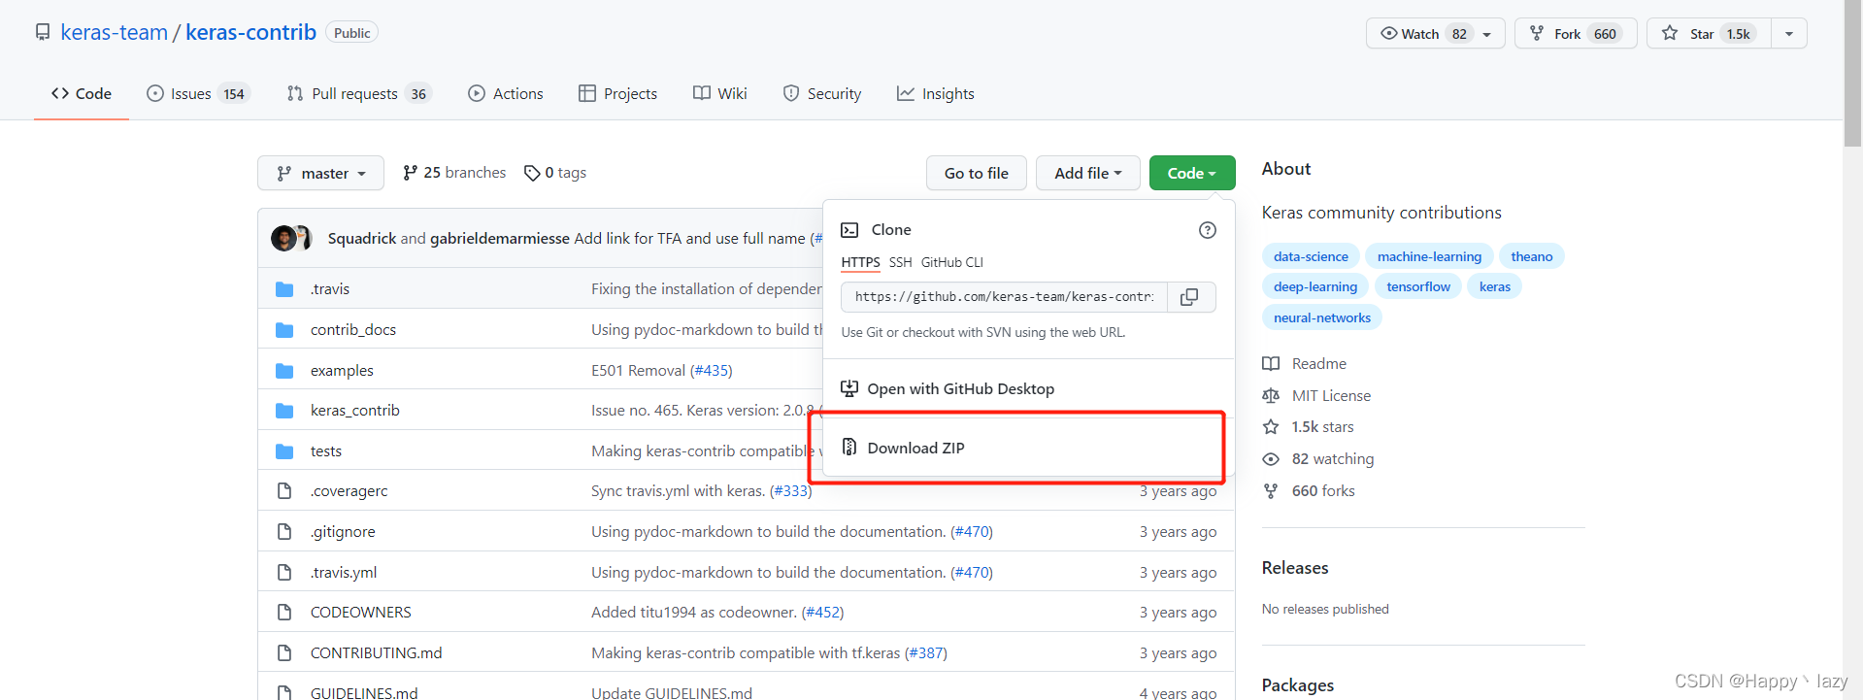This screenshot has height=700, width=1863.
Task: Click the gabrieldemarmiesse author link
Action: click(500, 239)
